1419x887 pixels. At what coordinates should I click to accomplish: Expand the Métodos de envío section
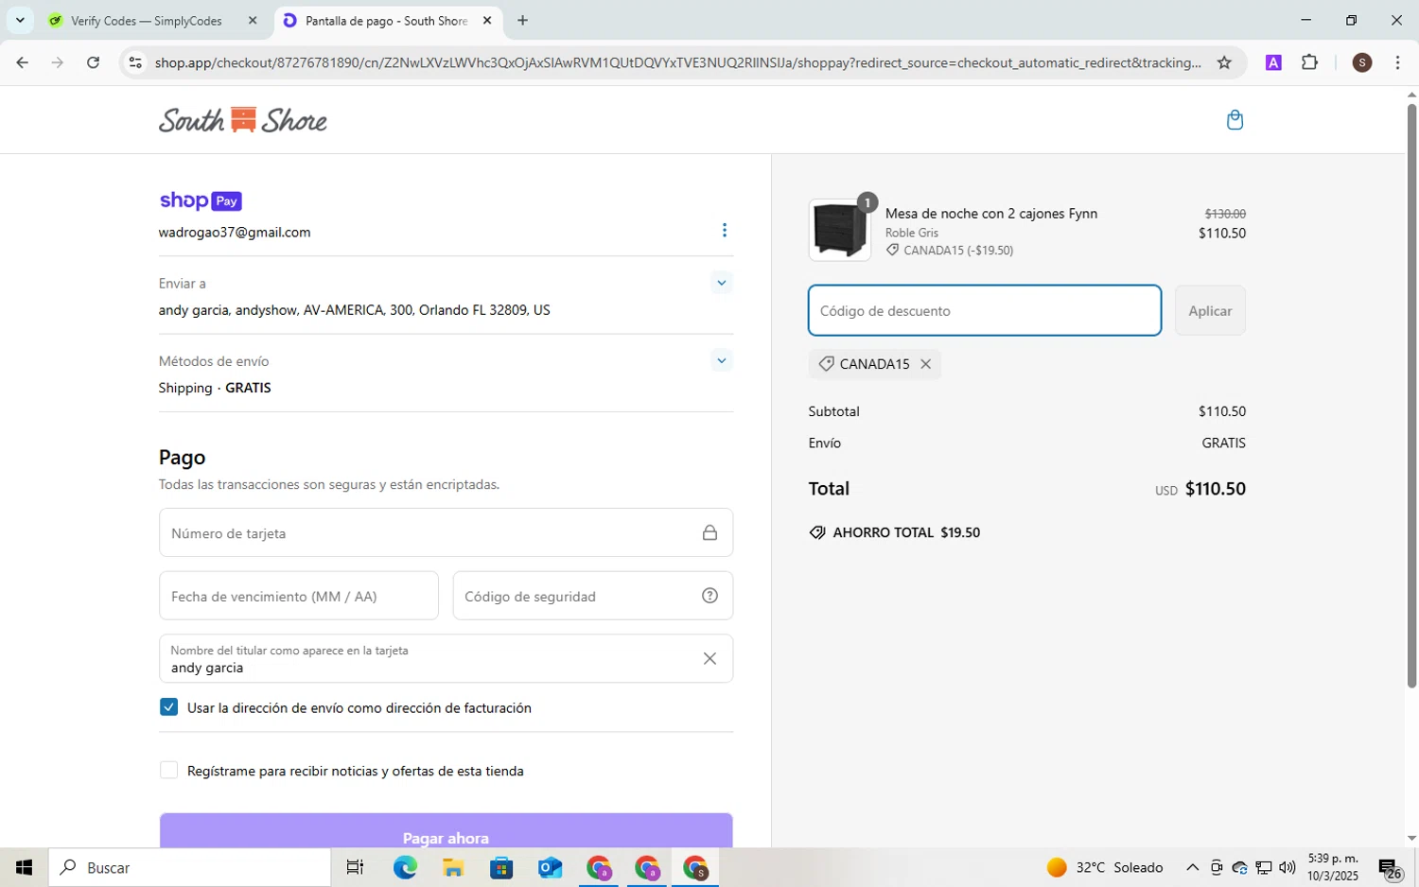click(x=722, y=360)
